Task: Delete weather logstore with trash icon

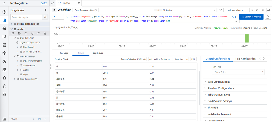Action: point(45,33)
